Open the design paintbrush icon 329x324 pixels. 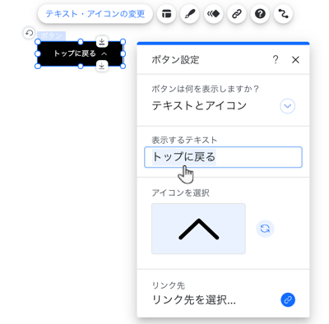pos(190,14)
